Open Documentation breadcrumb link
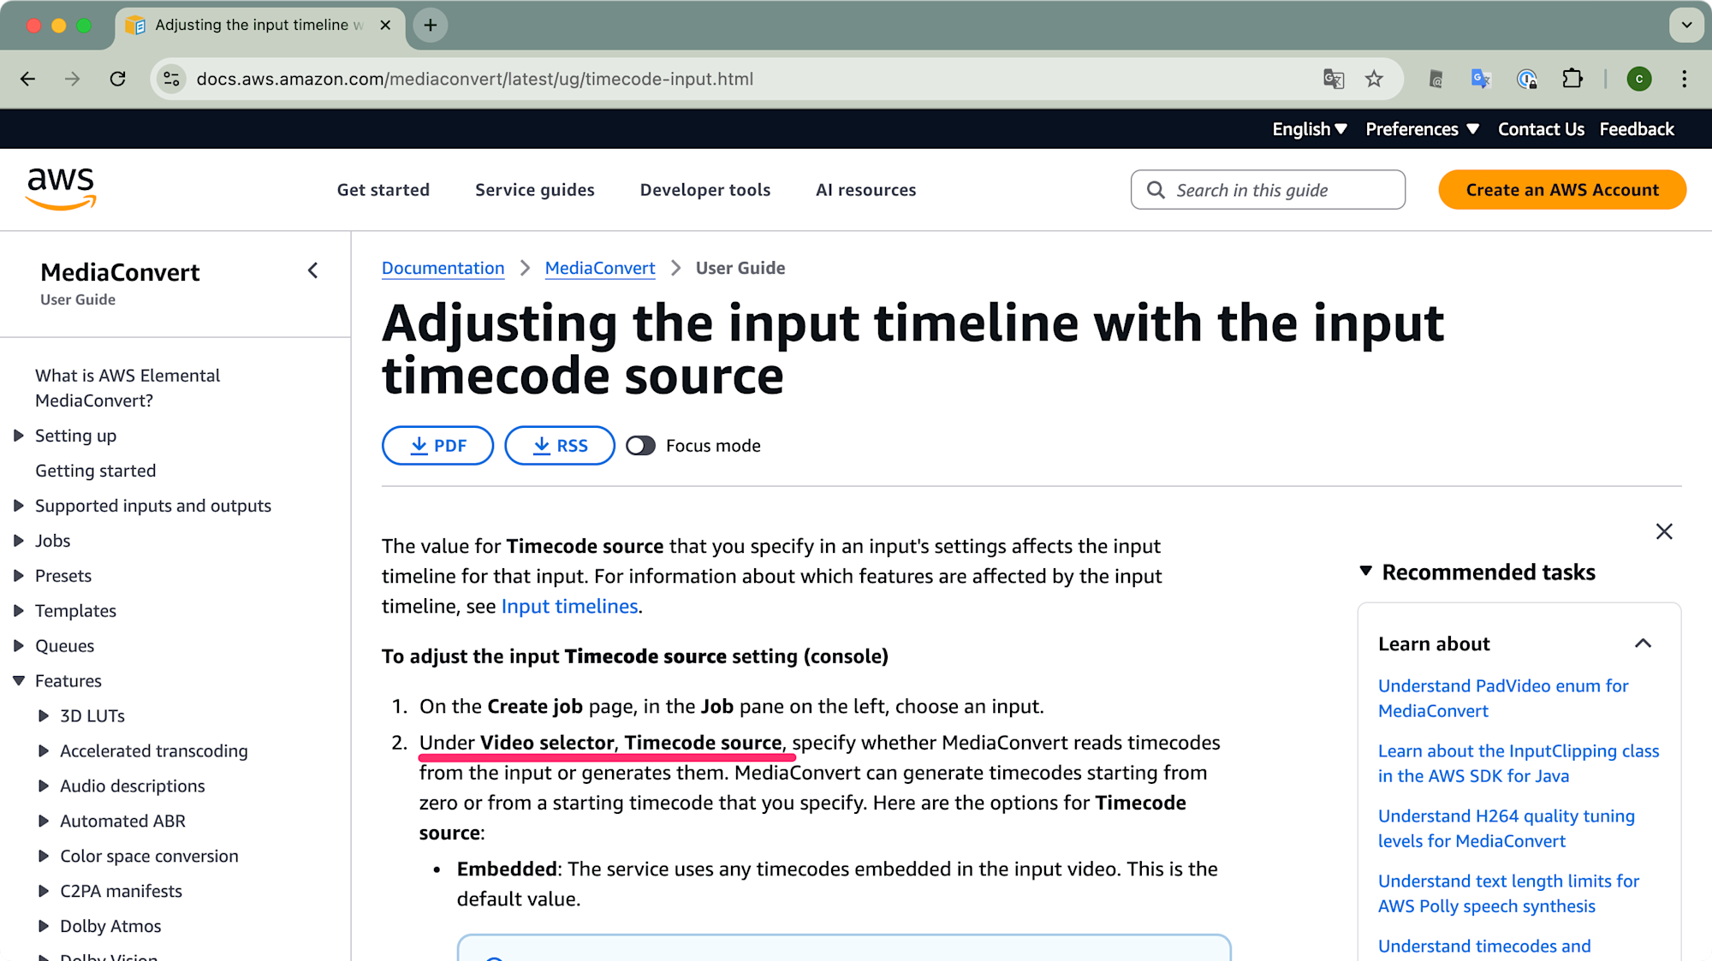The width and height of the screenshot is (1712, 961). pos(443,268)
